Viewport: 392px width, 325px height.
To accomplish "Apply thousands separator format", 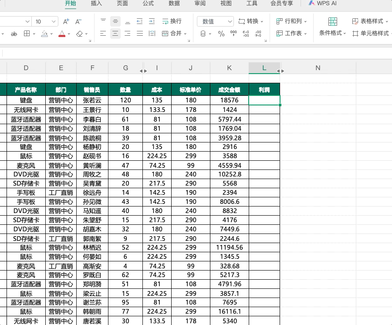I will (x=233, y=34).
